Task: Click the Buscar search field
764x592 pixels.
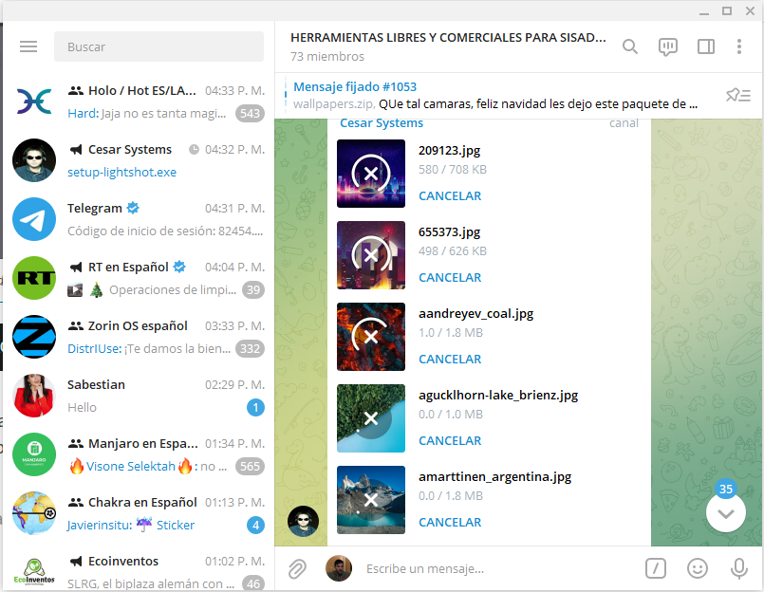Action: 158,46
